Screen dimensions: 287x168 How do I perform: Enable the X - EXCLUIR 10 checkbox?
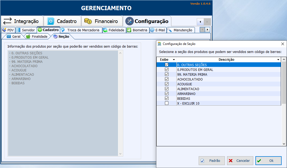(167, 103)
